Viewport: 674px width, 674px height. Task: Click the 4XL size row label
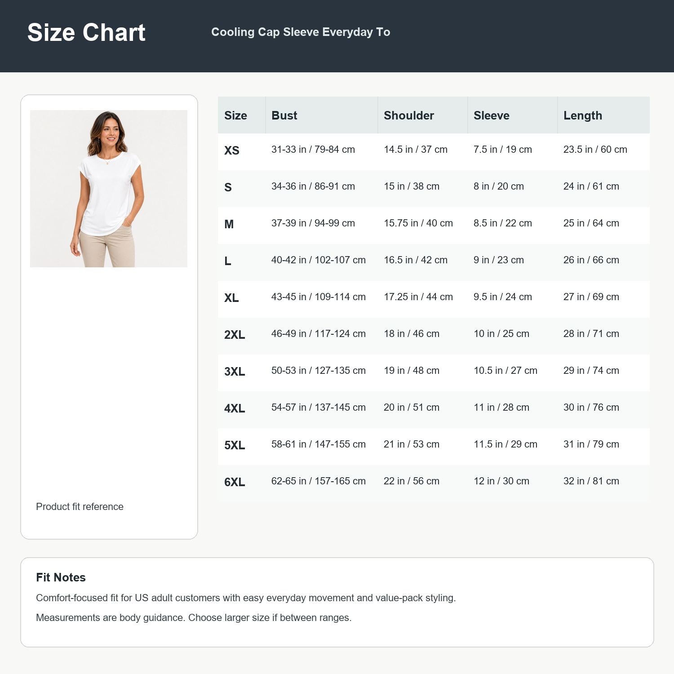235,408
